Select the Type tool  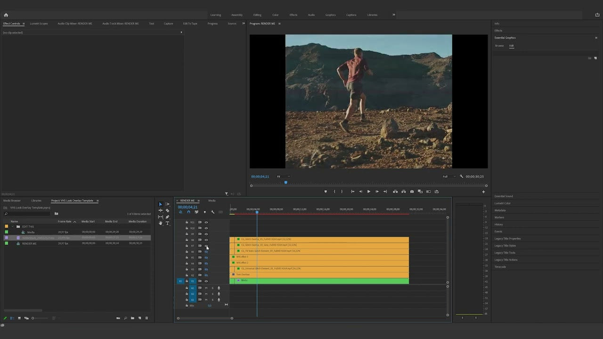tap(168, 223)
